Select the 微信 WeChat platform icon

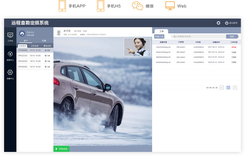click(137, 6)
